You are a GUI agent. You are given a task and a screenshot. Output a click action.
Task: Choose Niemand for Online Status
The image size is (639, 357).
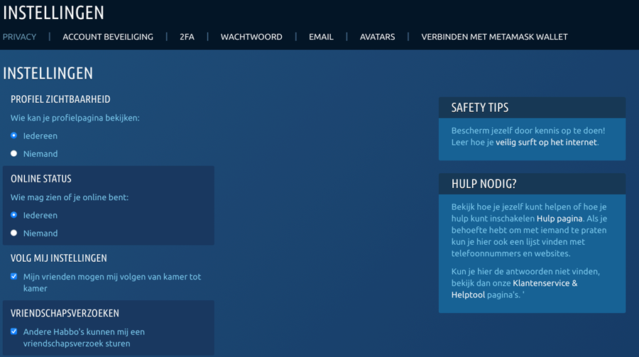tap(14, 233)
